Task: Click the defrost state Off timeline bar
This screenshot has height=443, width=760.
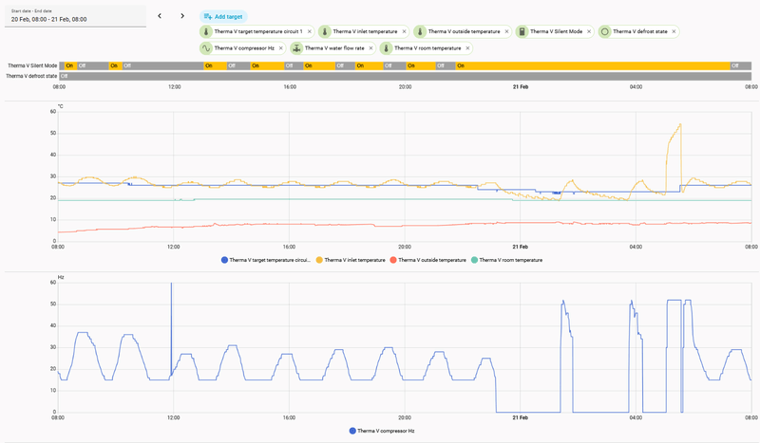Action: (x=406, y=76)
